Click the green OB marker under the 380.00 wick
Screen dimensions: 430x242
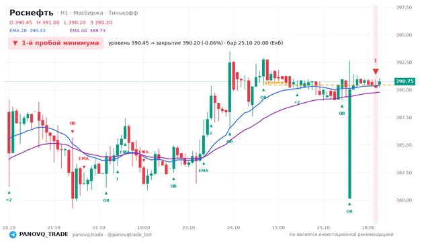pos(349,211)
